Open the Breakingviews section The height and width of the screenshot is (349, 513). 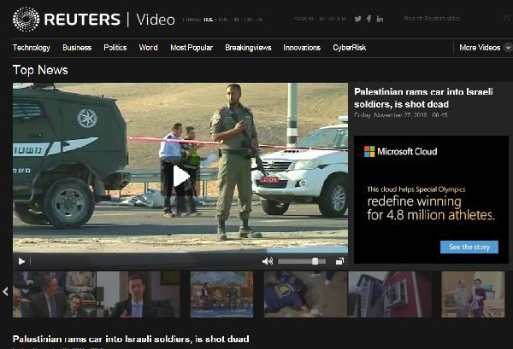tap(248, 48)
